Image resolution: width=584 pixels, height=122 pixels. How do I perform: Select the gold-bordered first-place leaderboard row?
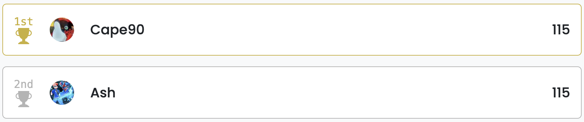point(292,30)
